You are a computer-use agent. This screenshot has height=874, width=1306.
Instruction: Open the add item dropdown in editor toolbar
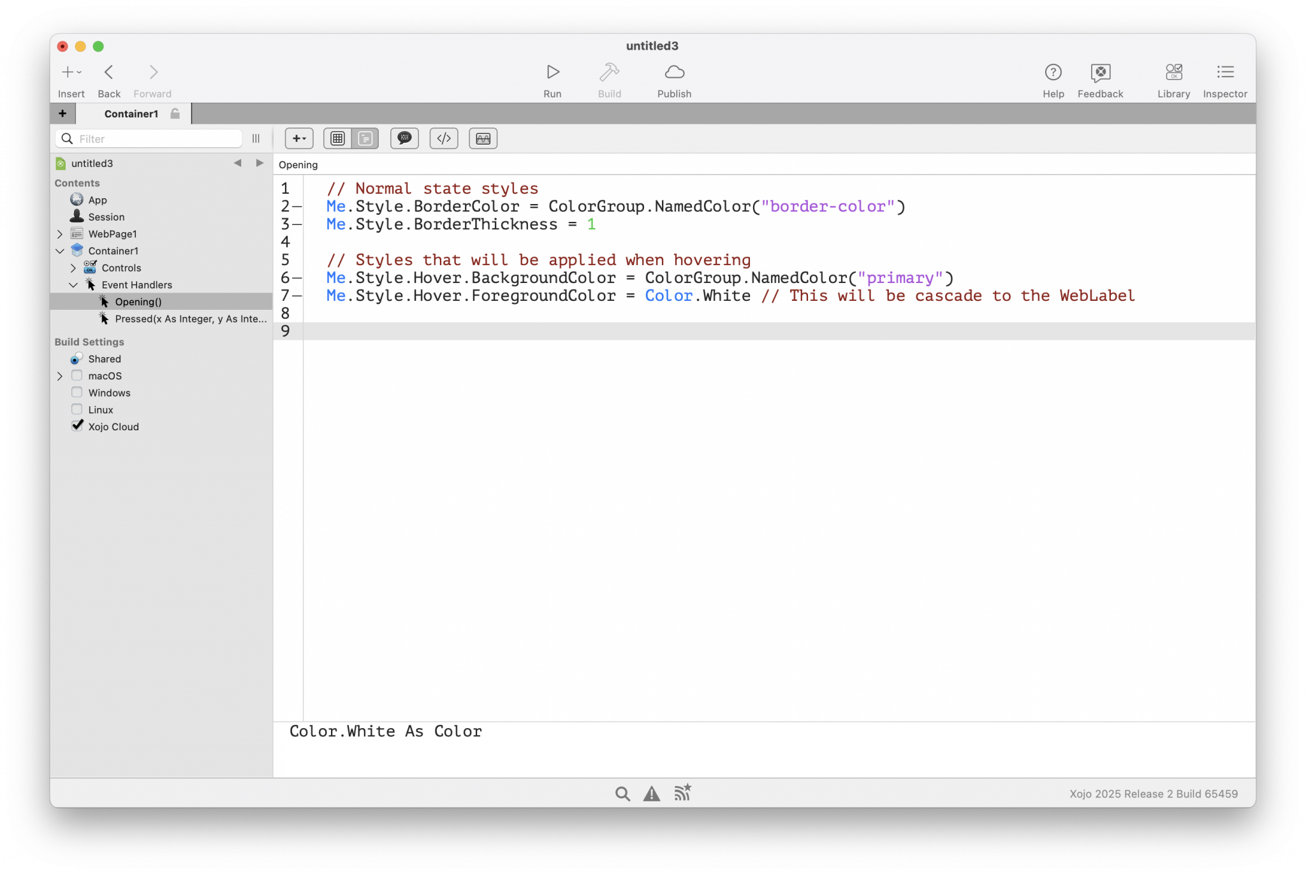click(299, 138)
